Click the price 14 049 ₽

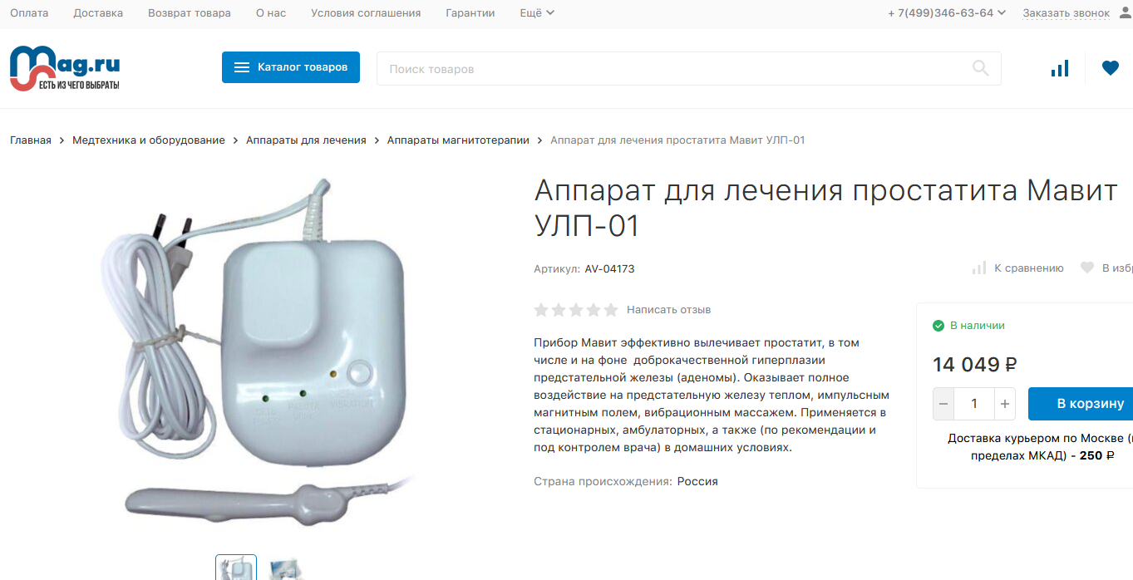tap(975, 365)
